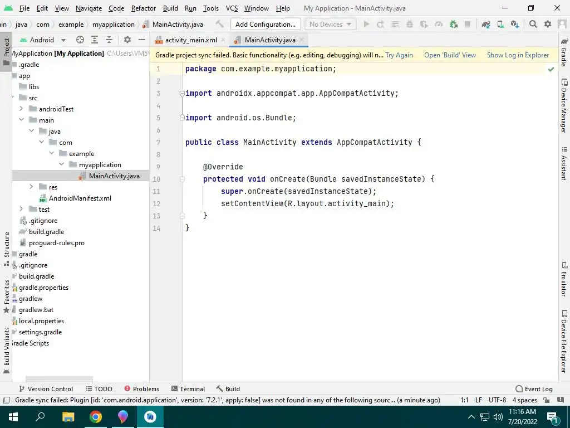Click the Make Project hammer icon
The width and height of the screenshot is (570, 428).
point(219,24)
